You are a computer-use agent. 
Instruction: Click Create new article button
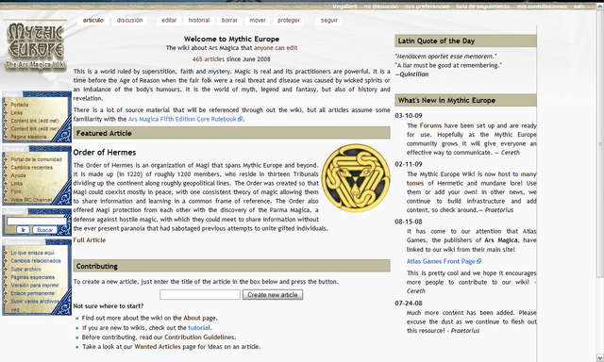pos(273,295)
